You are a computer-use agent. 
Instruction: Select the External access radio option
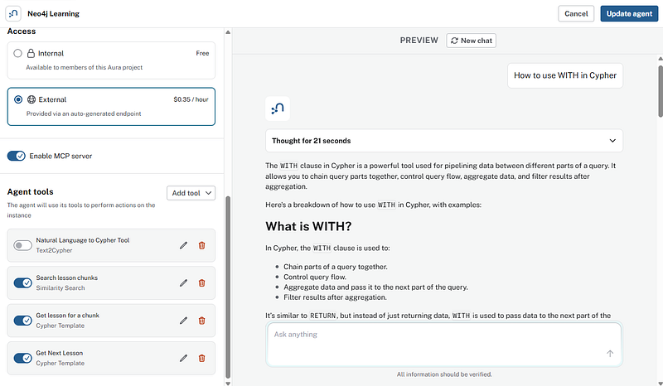pos(18,99)
